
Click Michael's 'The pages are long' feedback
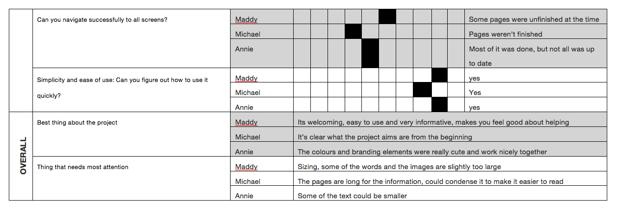point(430,182)
